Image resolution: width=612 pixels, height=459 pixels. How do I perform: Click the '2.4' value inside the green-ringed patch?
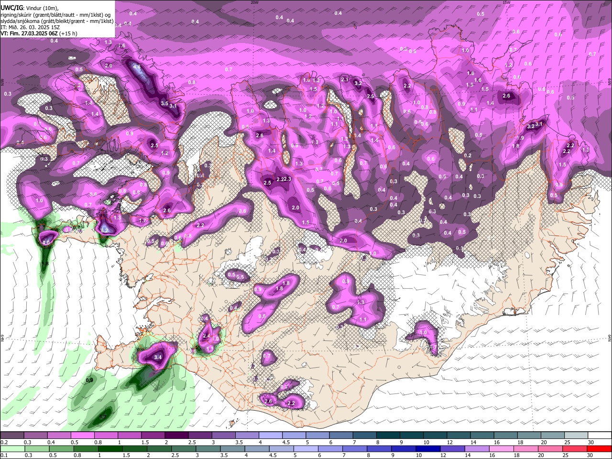coord(207,336)
